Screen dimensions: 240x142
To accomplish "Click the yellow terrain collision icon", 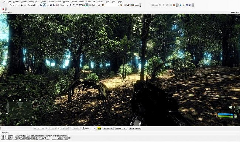I will pos(99,128).
